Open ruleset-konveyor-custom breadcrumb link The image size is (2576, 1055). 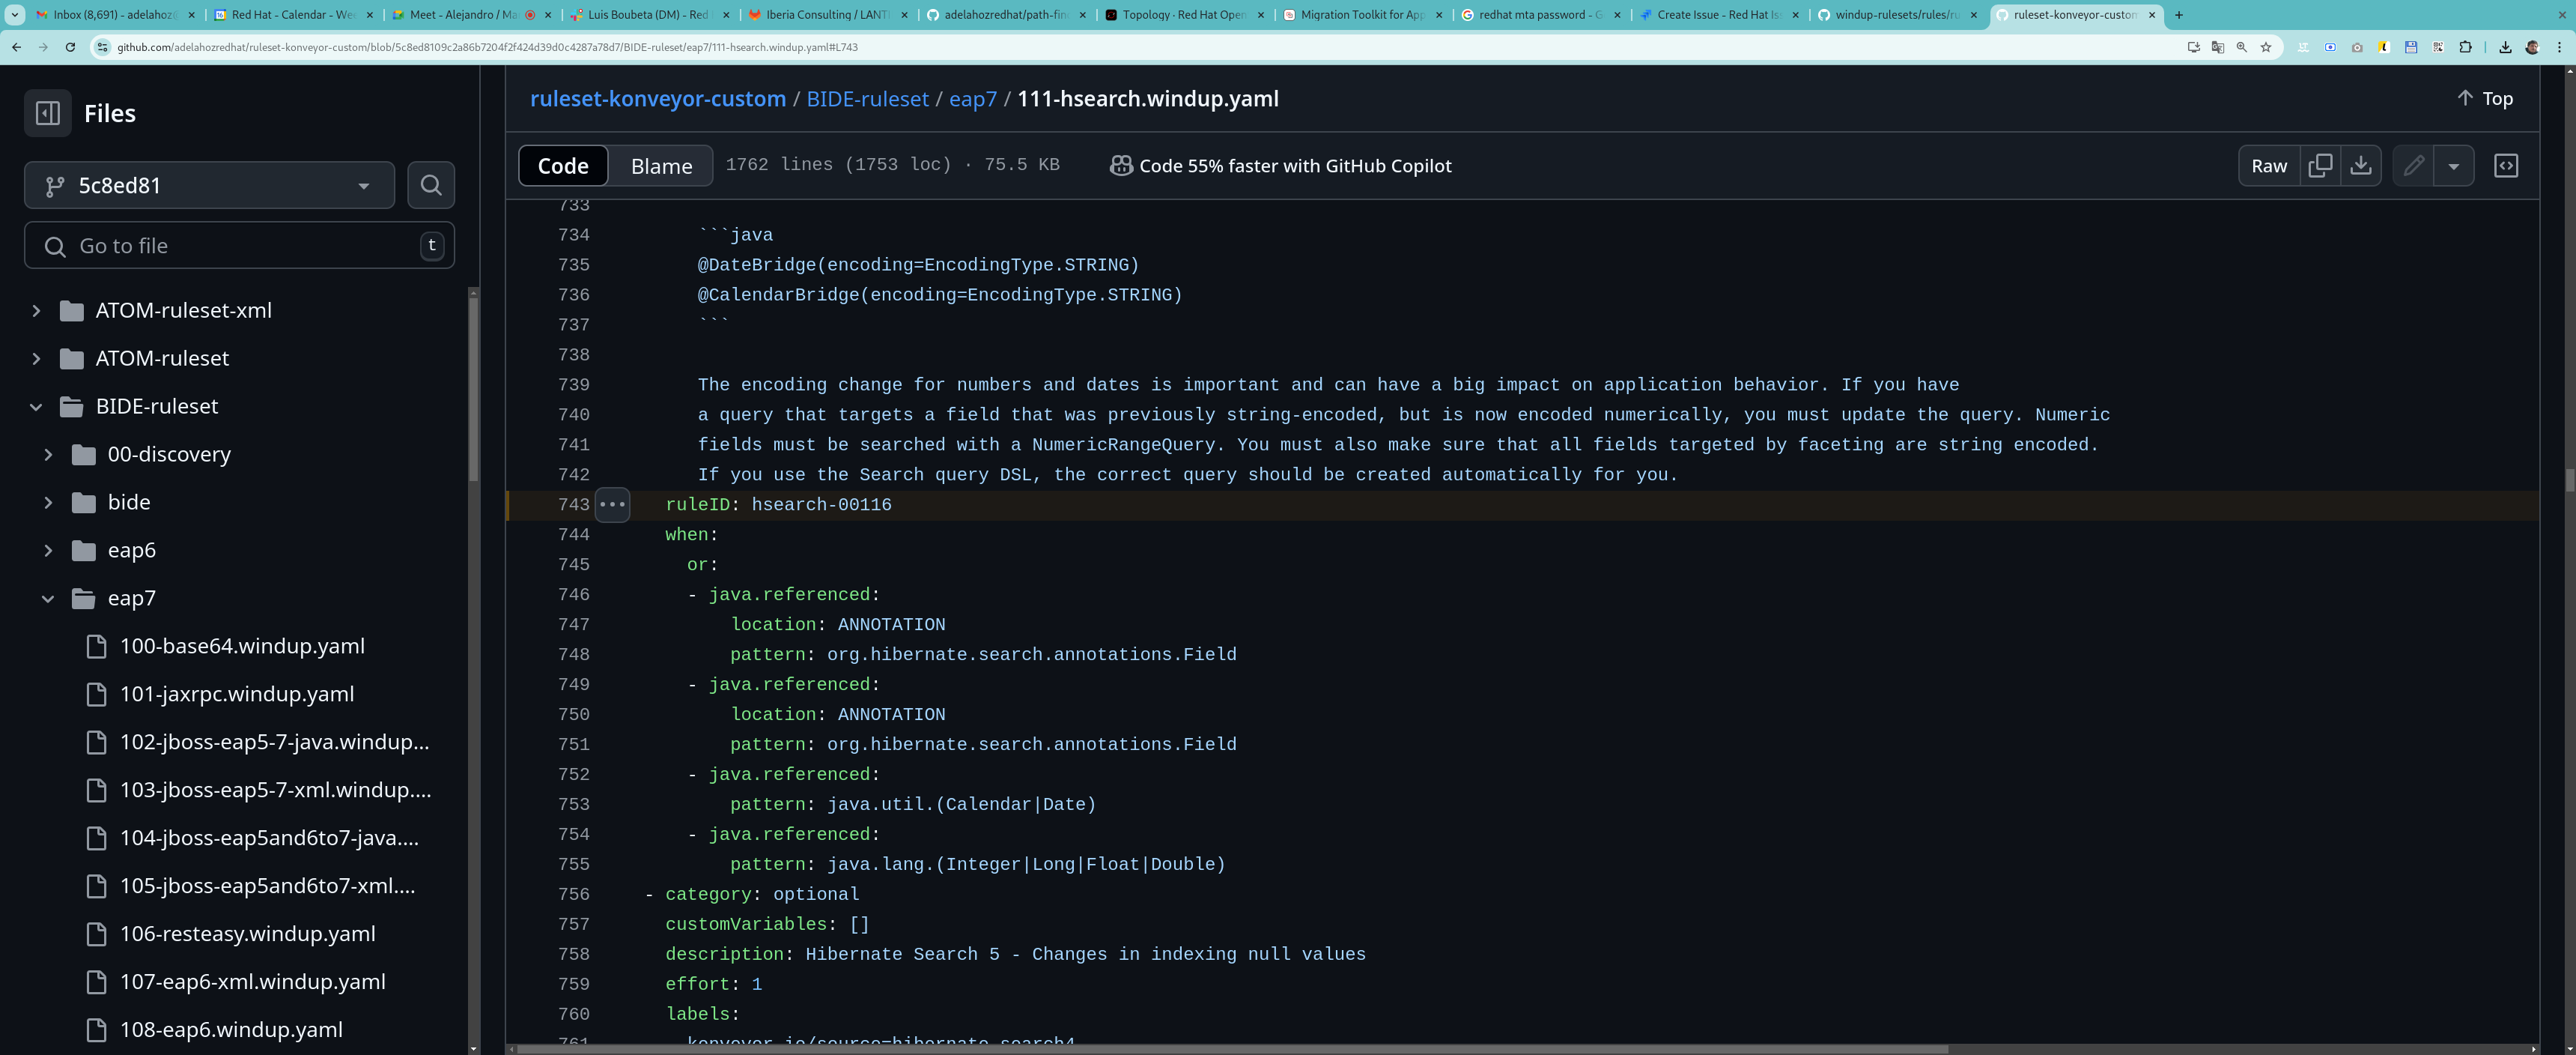pos(657,99)
